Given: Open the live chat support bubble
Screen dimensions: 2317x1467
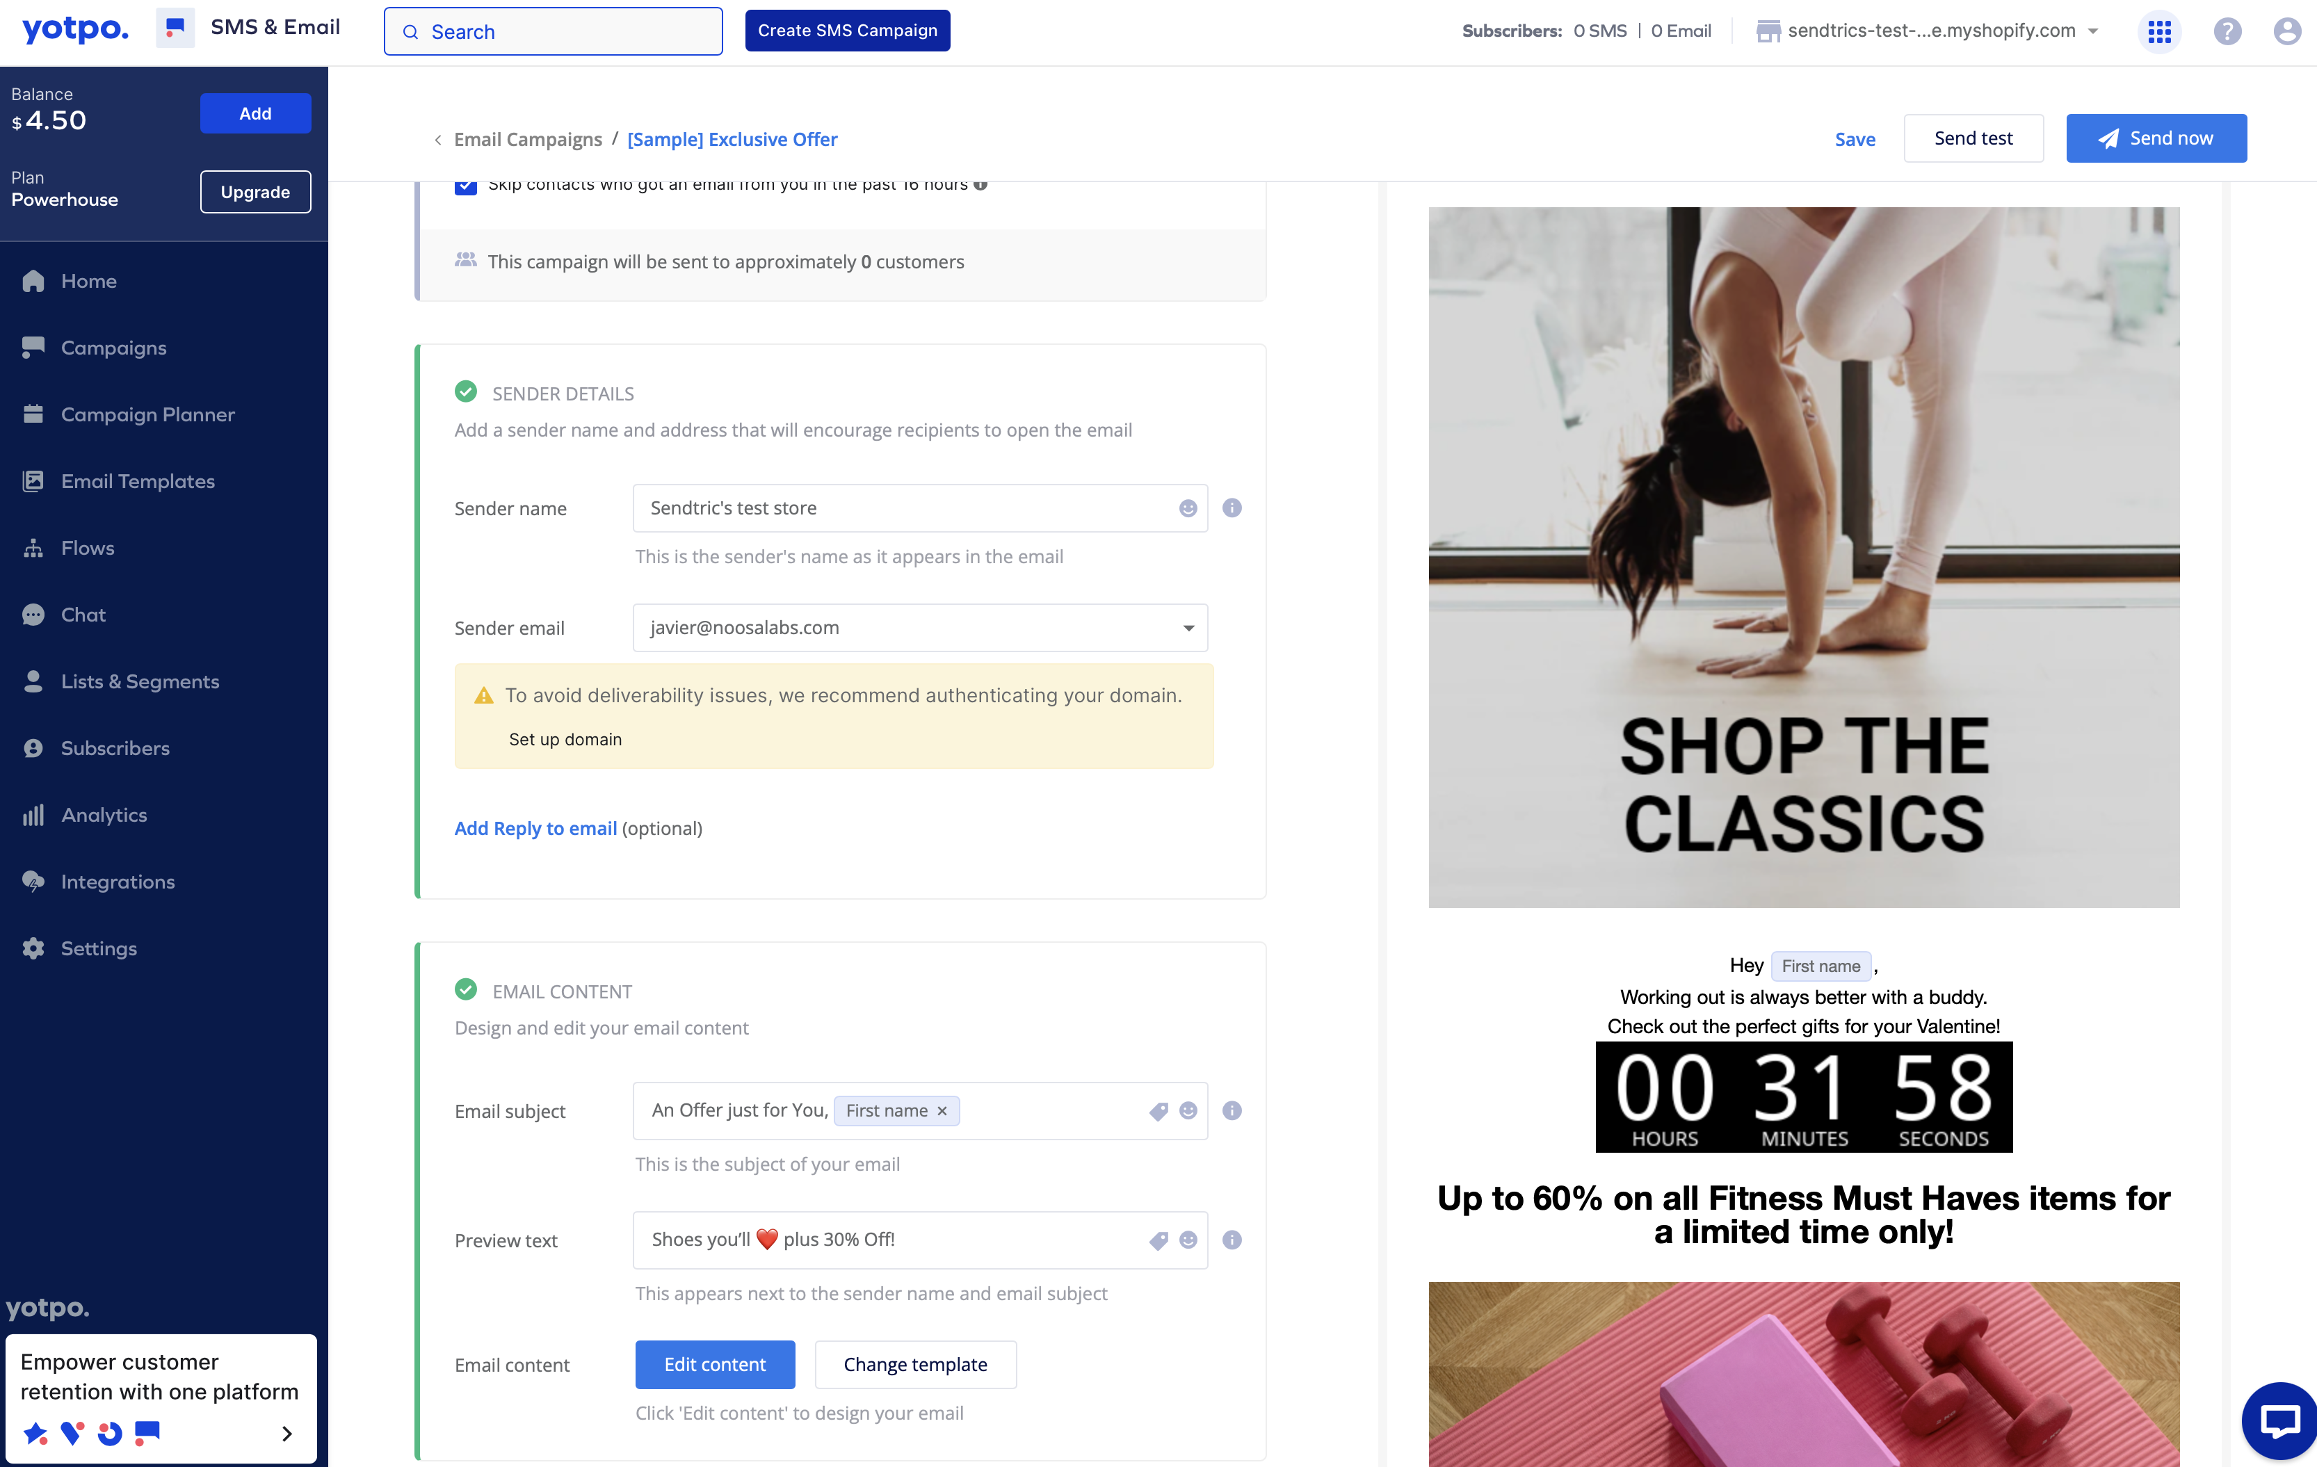Looking at the screenshot, I should (x=2279, y=1420).
